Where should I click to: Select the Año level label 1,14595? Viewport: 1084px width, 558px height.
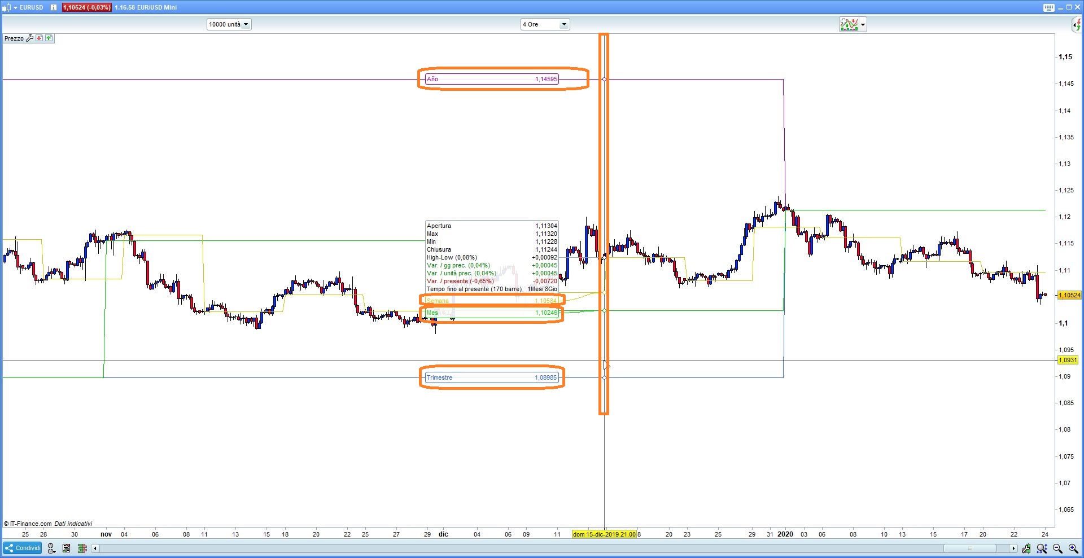(492, 79)
